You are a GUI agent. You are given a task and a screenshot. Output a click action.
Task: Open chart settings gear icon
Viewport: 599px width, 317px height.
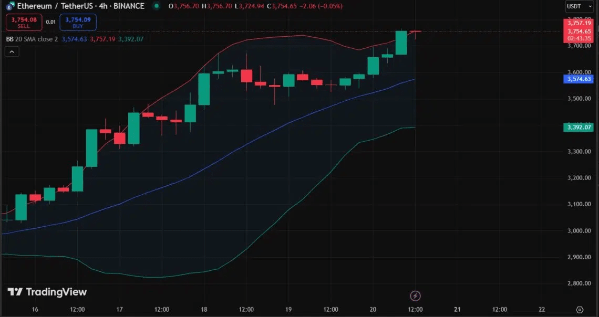(580, 309)
